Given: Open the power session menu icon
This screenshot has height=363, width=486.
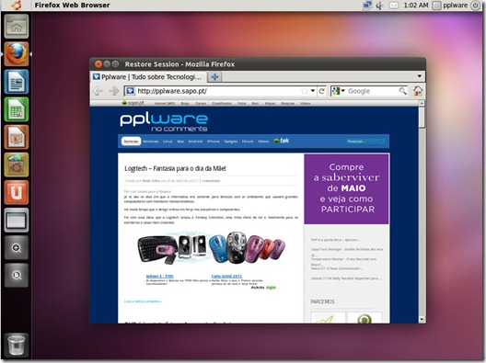Looking at the screenshot, I should [475, 6].
